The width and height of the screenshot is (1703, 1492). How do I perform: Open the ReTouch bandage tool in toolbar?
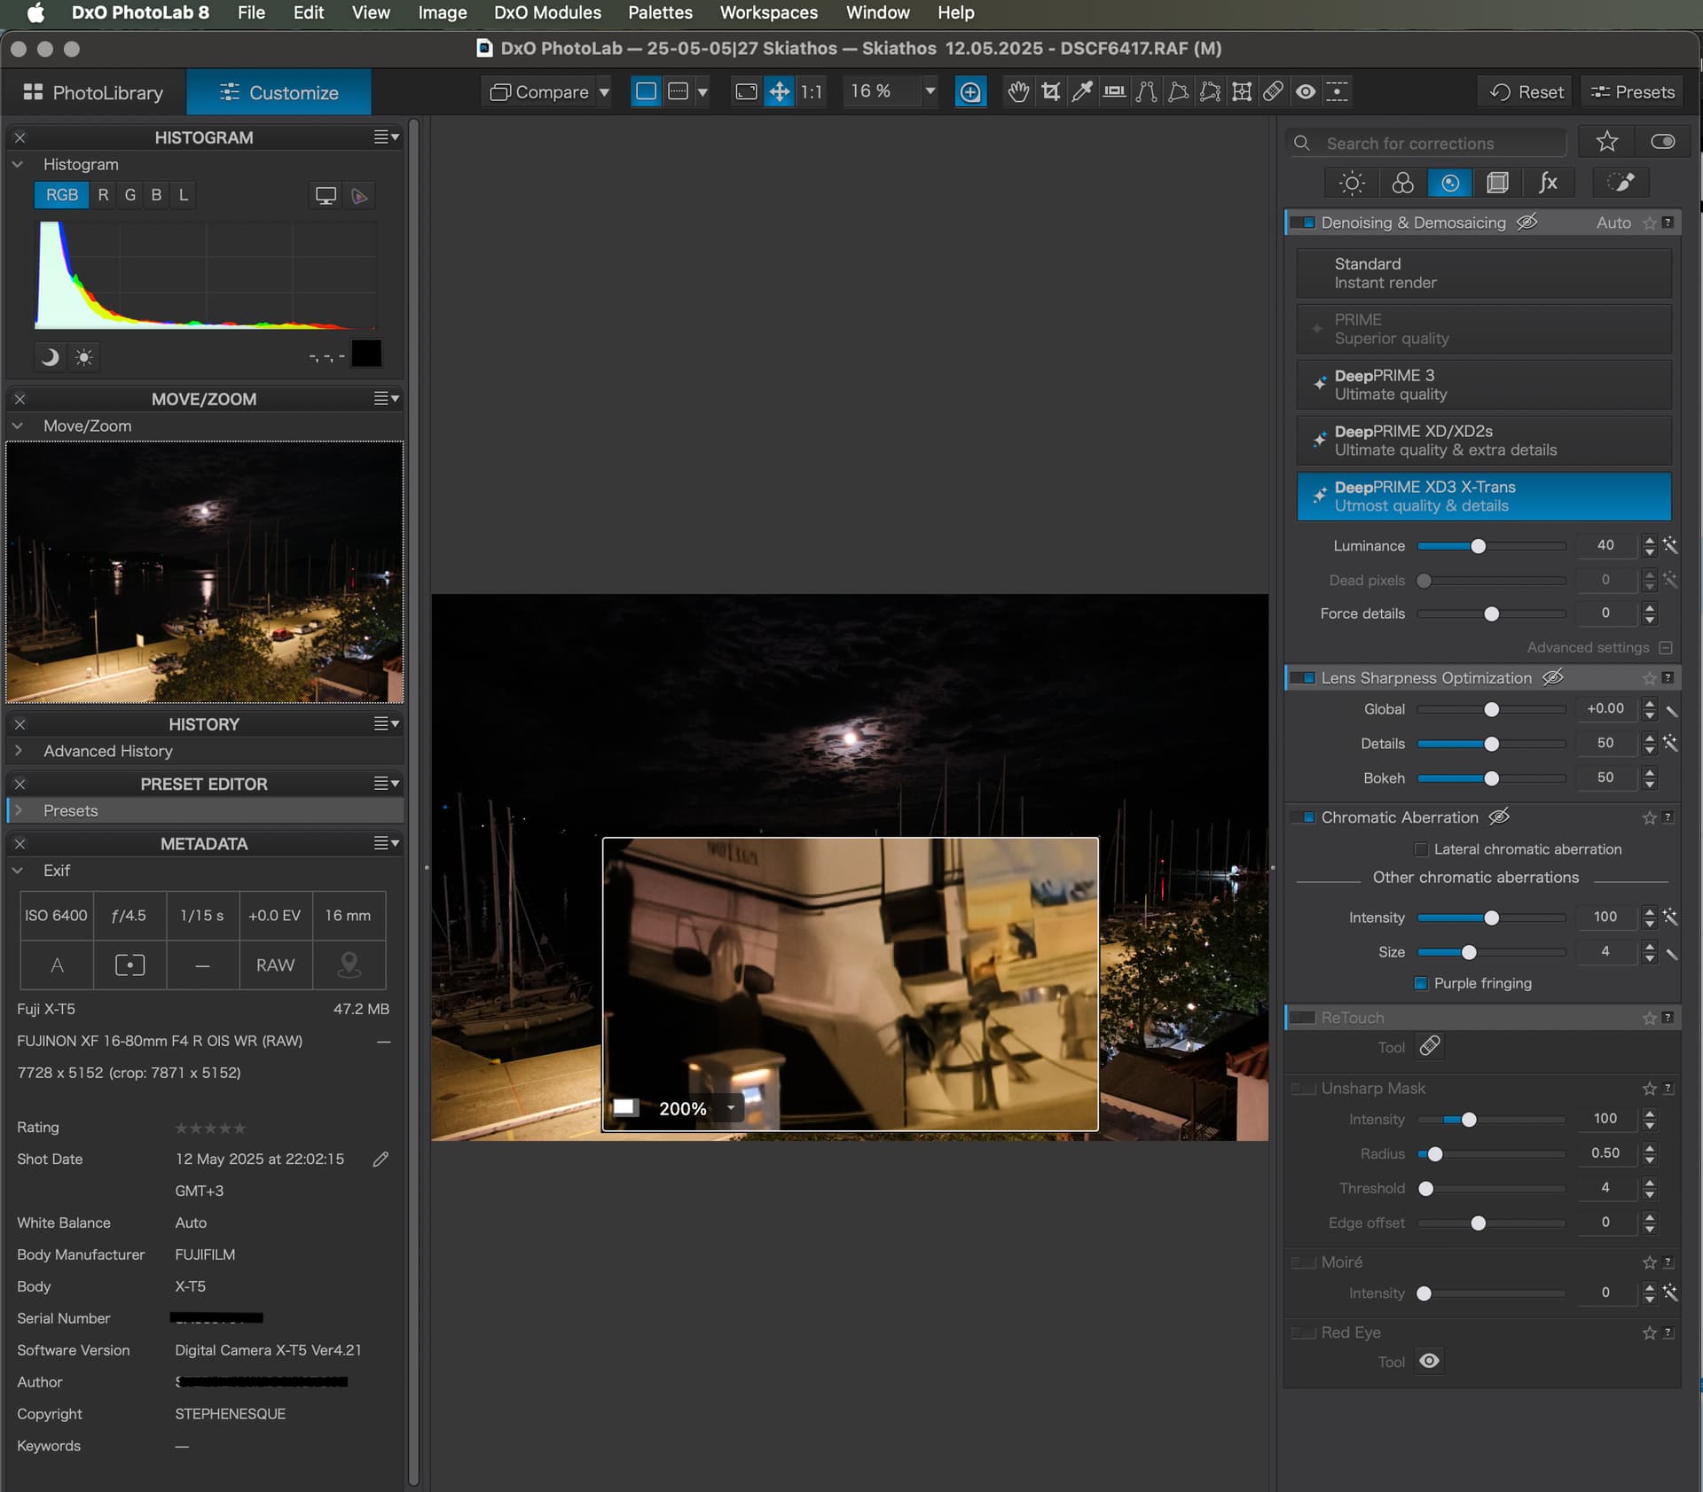coord(1273,91)
